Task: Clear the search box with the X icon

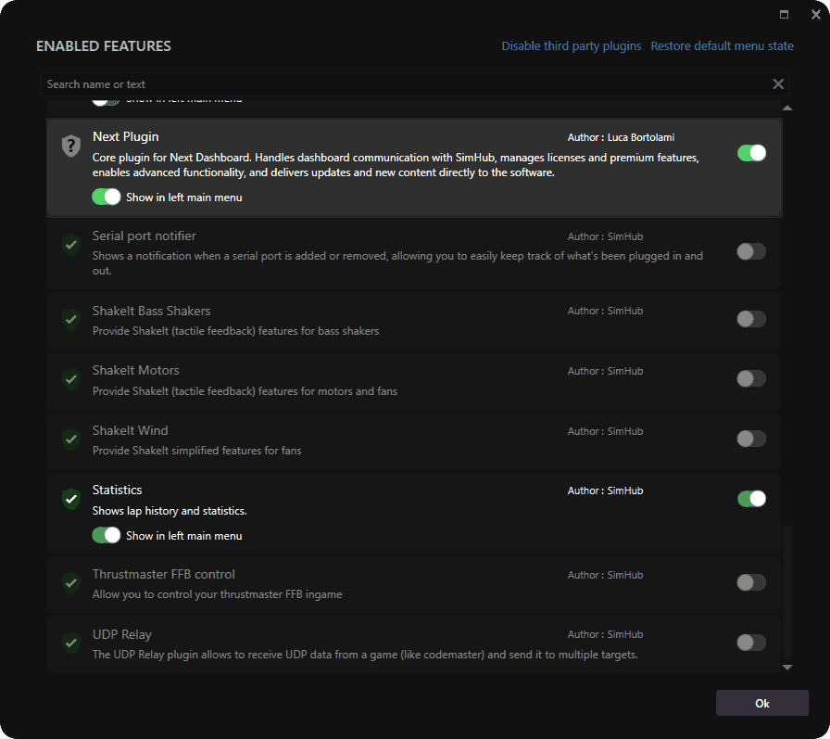Action: (x=778, y=83)
